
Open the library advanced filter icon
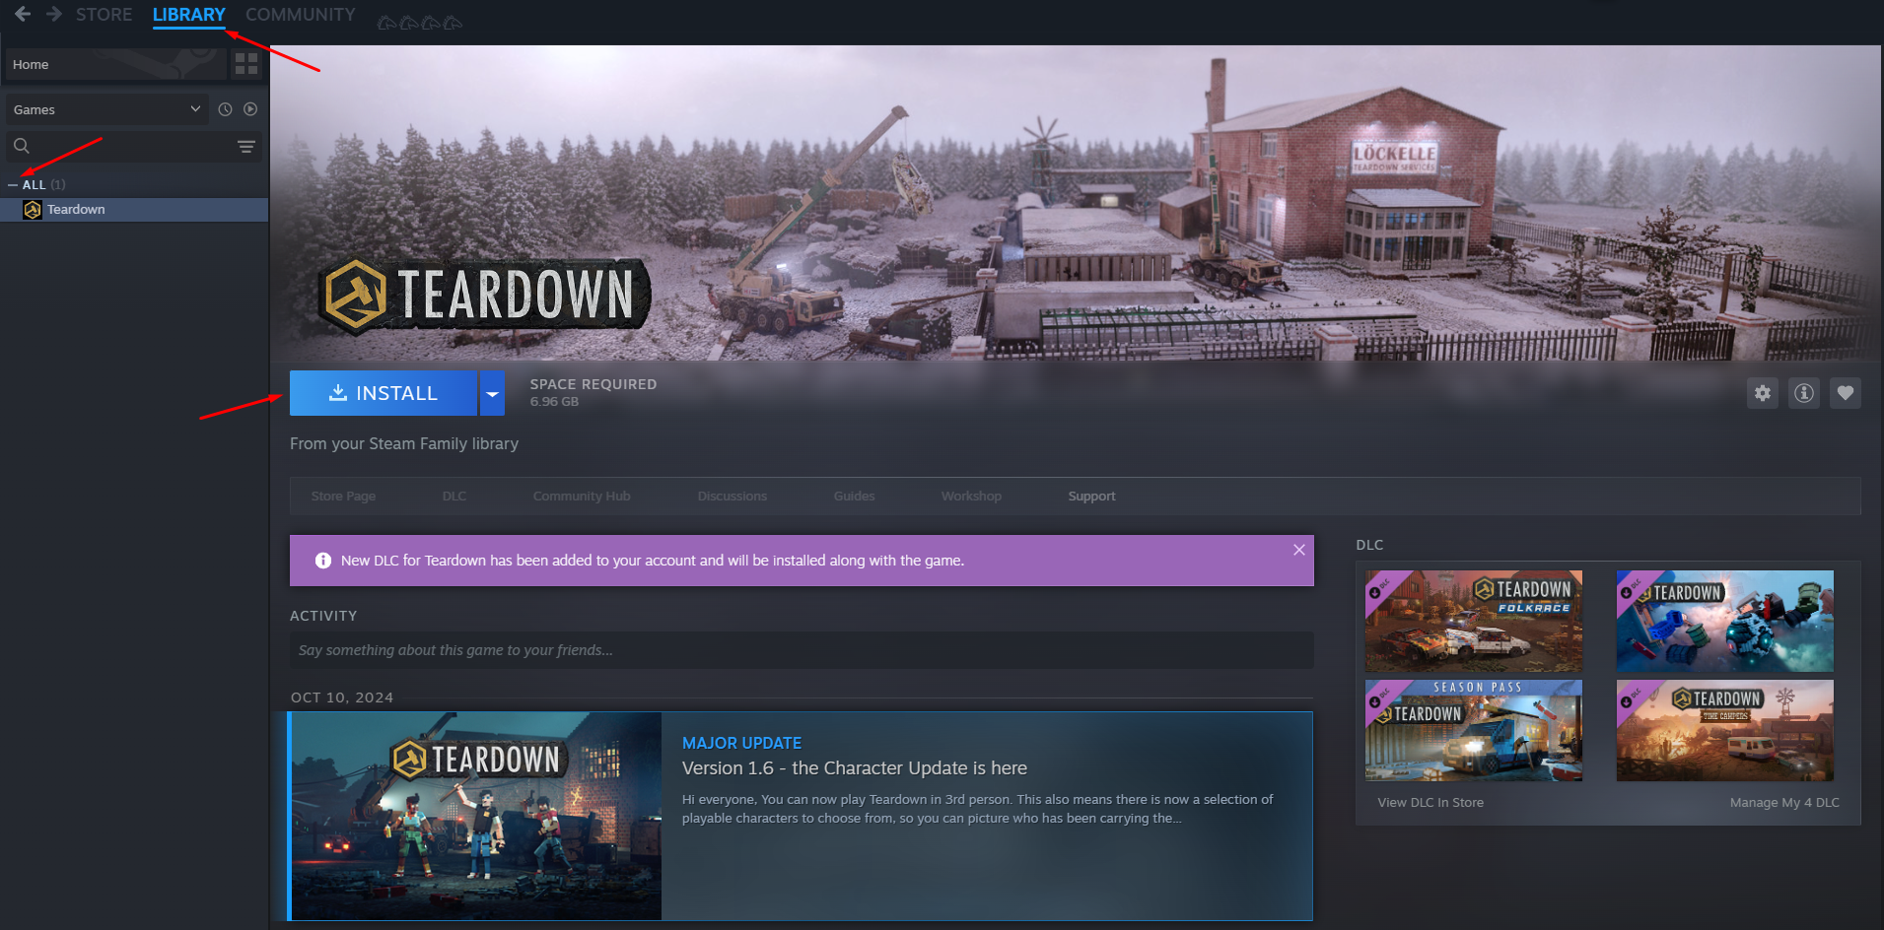[x=245, y=147]
